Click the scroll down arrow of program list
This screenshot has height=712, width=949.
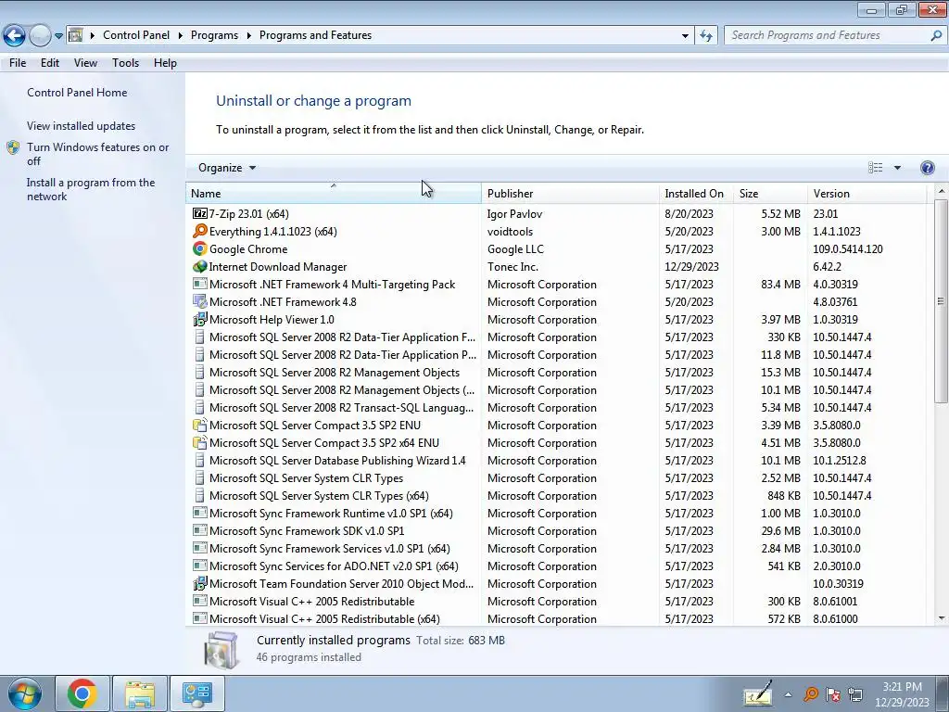coord(942,618)
